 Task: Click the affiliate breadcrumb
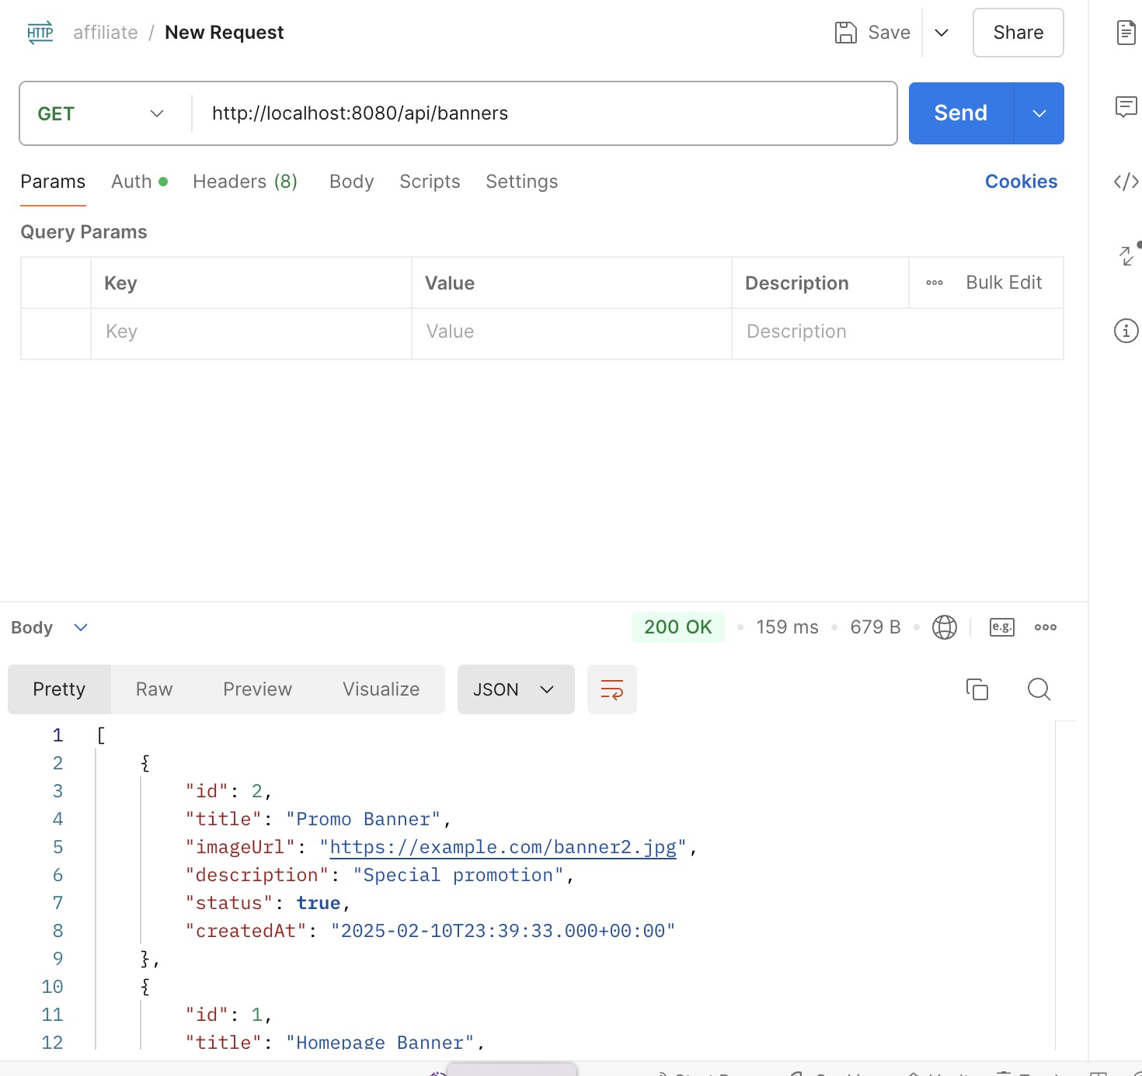[106, 33]
